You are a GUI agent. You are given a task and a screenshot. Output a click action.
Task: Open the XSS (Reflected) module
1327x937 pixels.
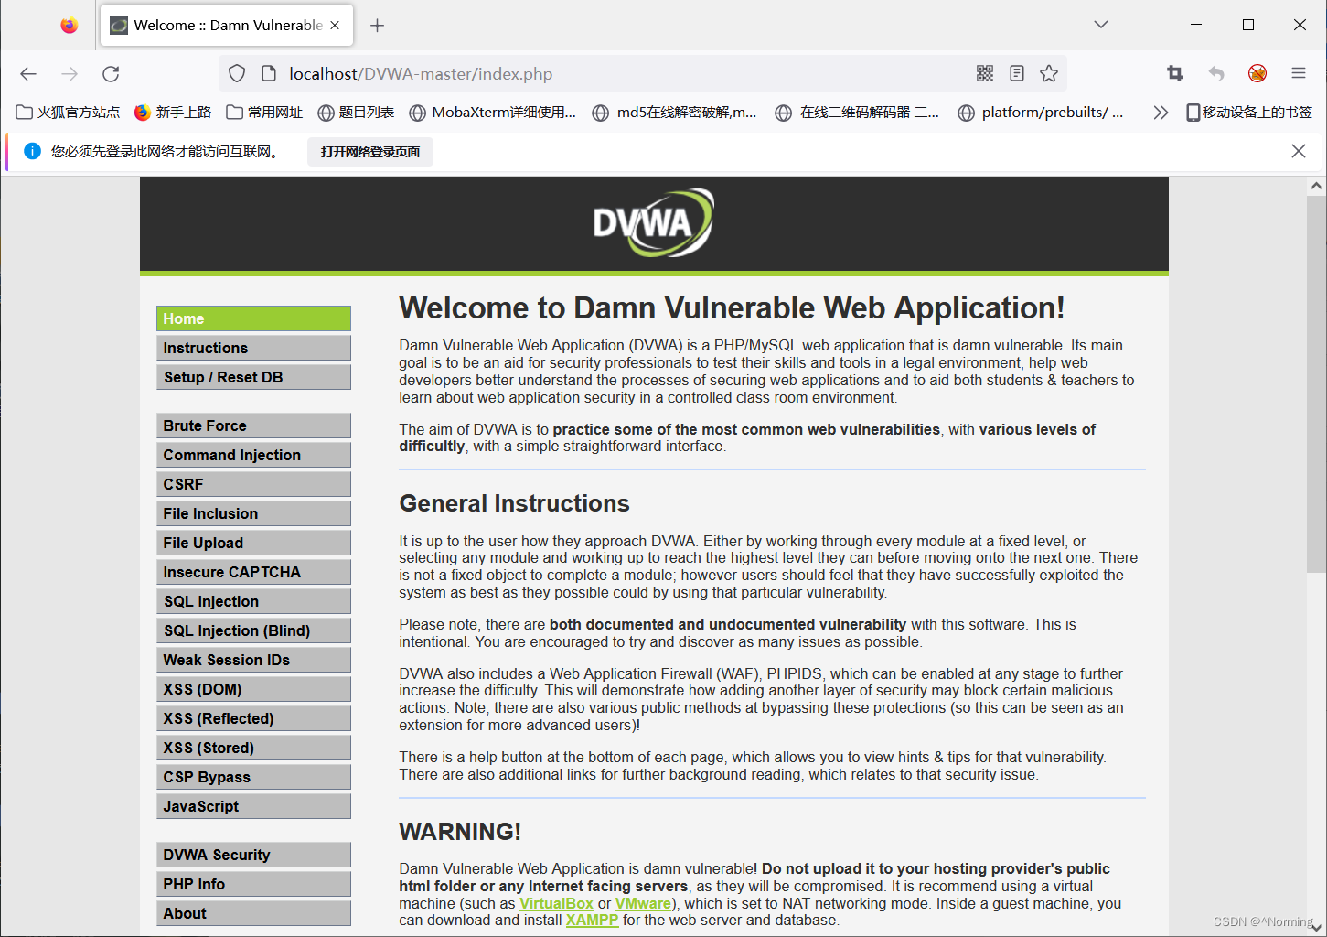[253, 718]
